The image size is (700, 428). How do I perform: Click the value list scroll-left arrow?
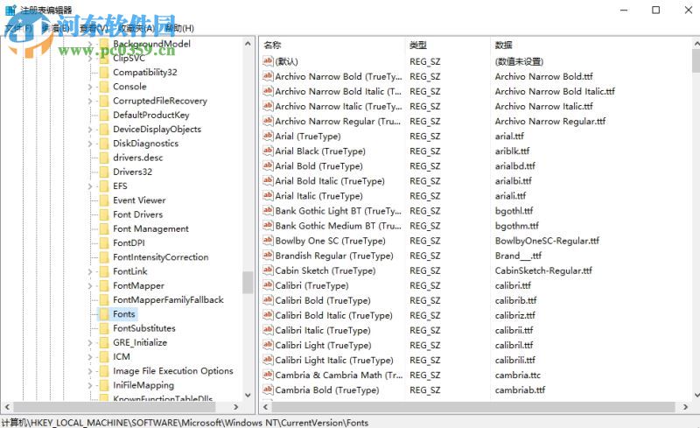tap(266, 407)
